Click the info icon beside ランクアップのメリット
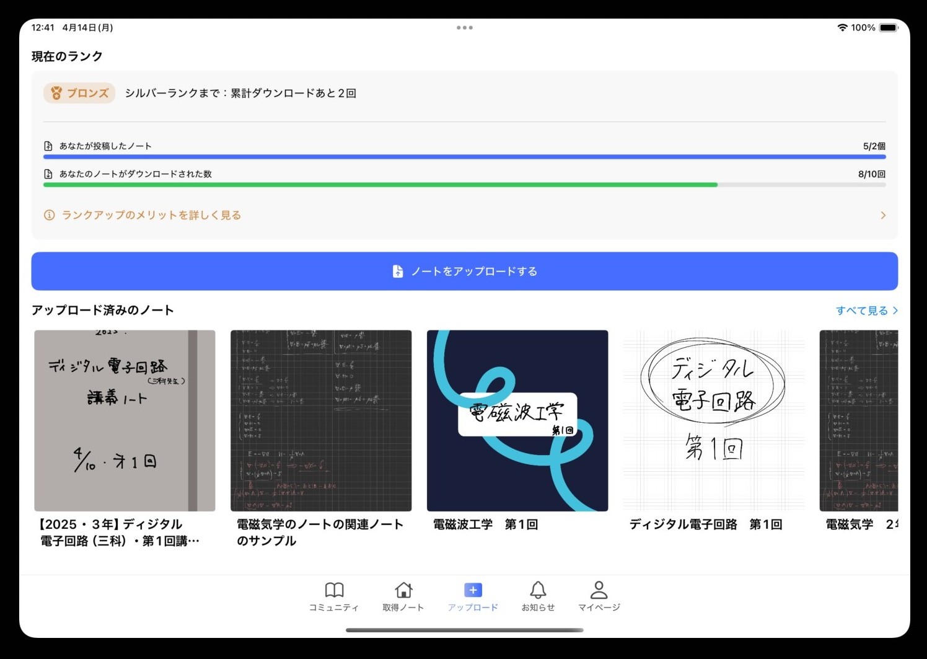This screenshot has width=927, height=659. point(49,215)
